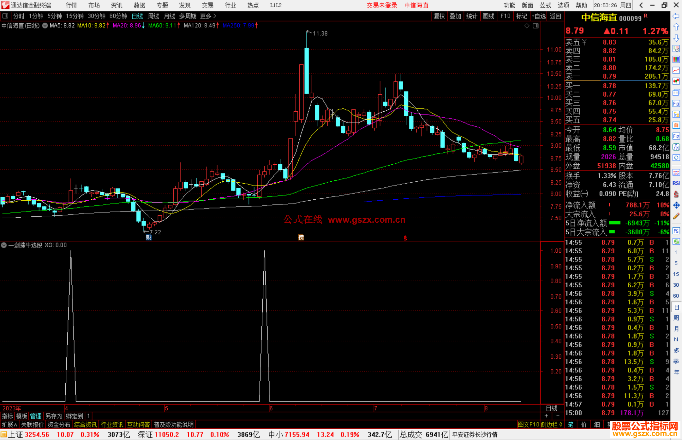Screen dimensions: 682x440
Task: Select the 日 period button in sidebar
Action: pos(676,307)
